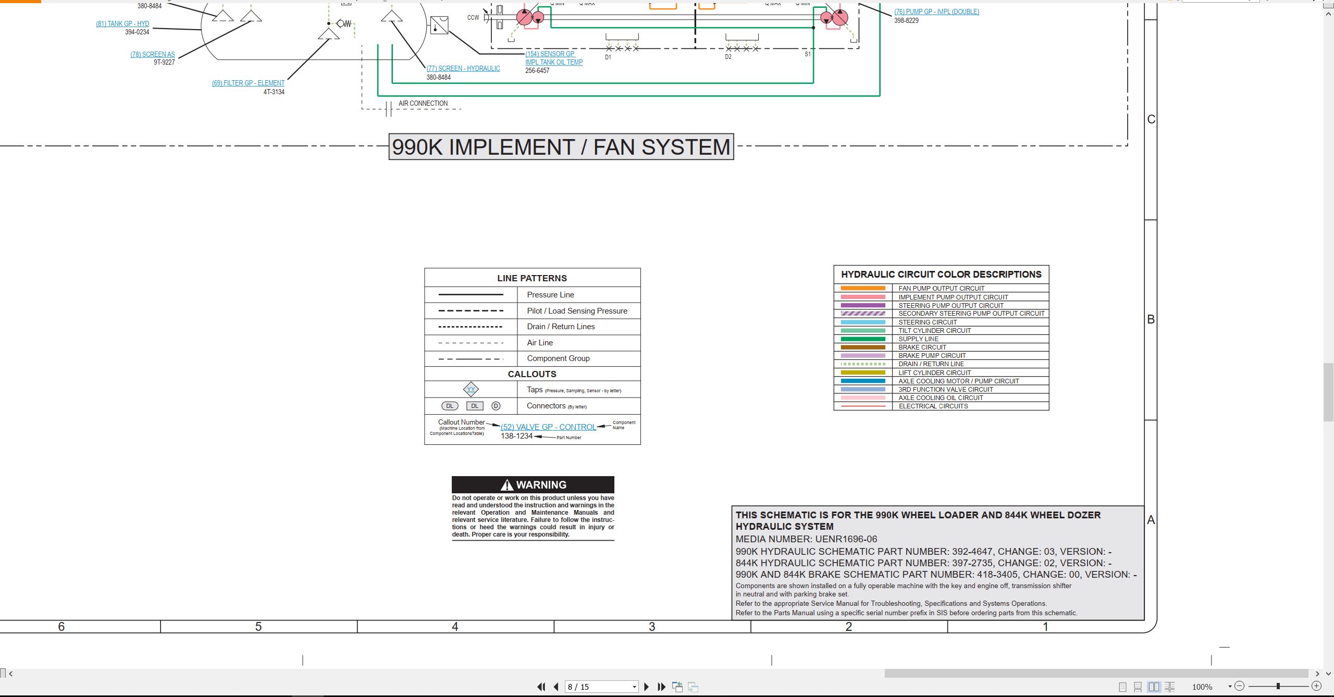The width and height of the screenshot is (1334, 697).
Task: Click the orange FAN PUMP OUTPUT CIRCUIT swatch
Action: [863, 288]
